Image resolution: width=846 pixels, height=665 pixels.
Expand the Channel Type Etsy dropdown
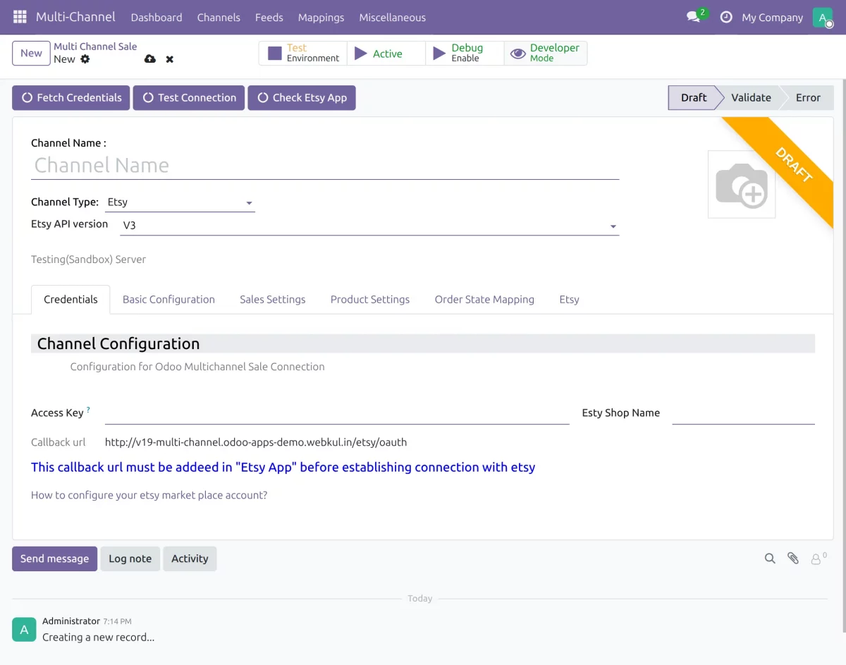point(180,202)
